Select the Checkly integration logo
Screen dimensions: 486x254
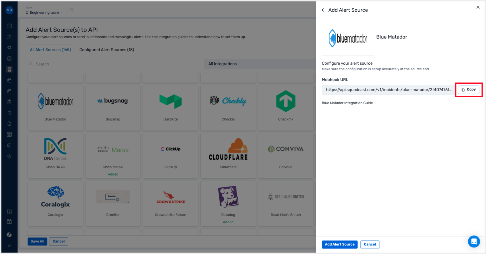228,101
